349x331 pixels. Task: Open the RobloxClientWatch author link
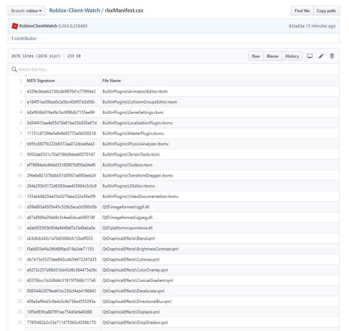pyautogui.click(x=38, y=26)
